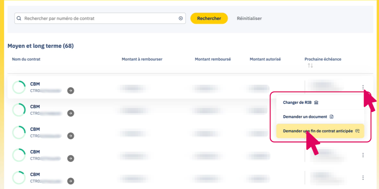This screenshot has height=189, width=379.
Task: Open fourth CBM contract arrow icon
Action: (x=71, y=158)
